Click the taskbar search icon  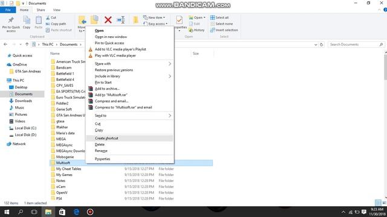pos(21,212)
